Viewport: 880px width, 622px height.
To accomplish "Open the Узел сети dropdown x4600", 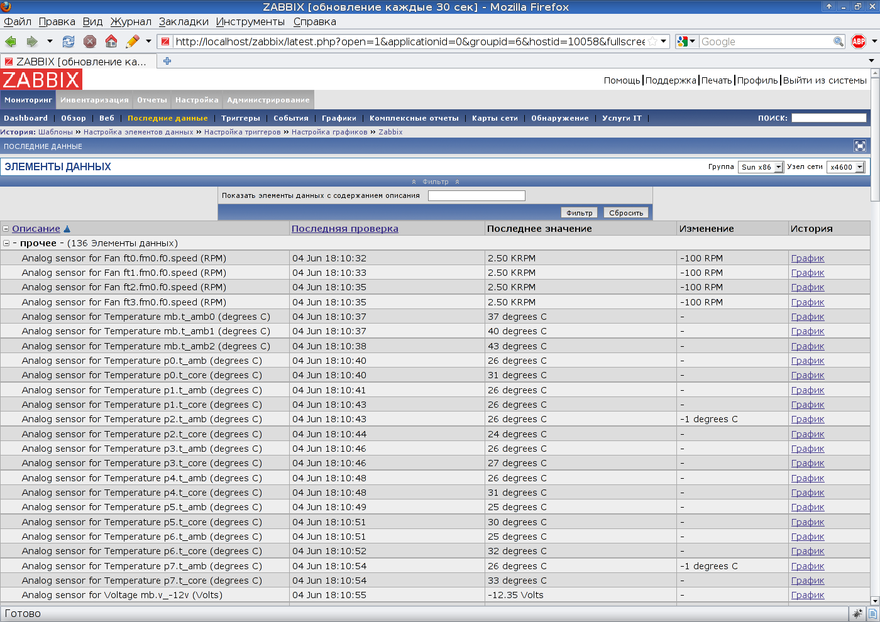I will tap(845, 167).
